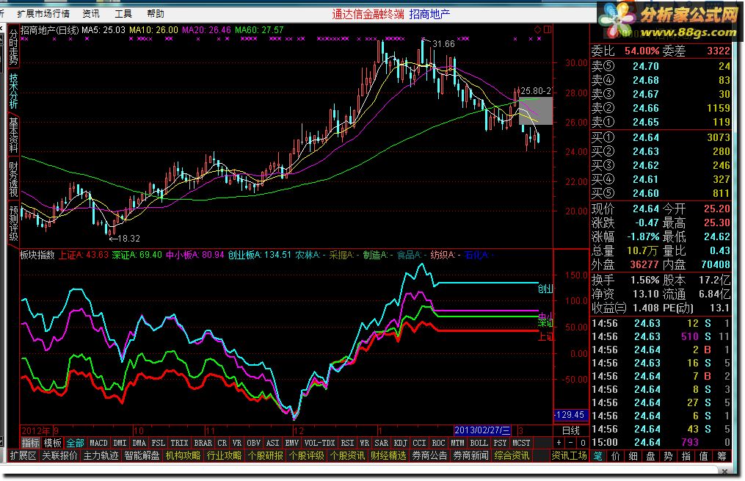Apply the VR indicator
The image size is (745, 481).
coord(237,443)
